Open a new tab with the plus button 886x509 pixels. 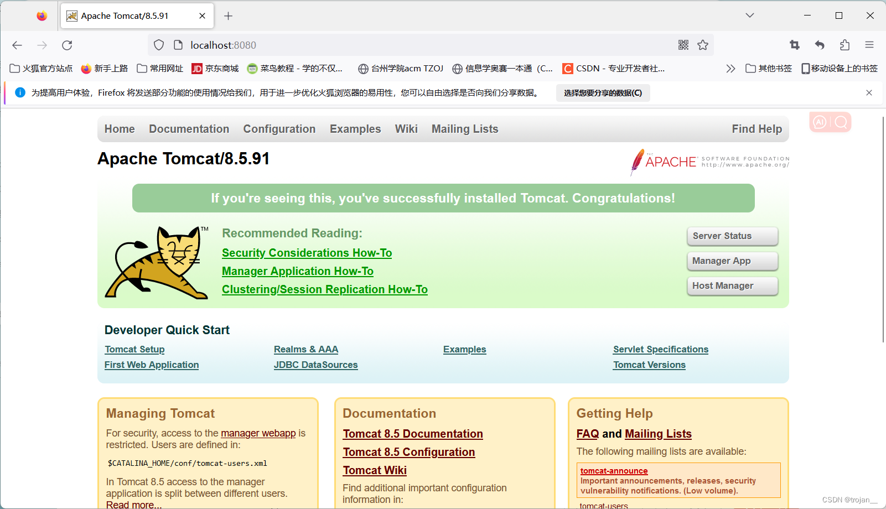228,16
